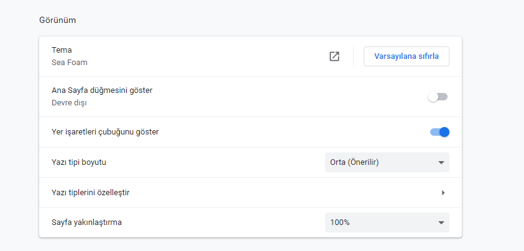The image size is (524, 251).
Task: Click the Devre dışı status text
Action: (69, 103)
